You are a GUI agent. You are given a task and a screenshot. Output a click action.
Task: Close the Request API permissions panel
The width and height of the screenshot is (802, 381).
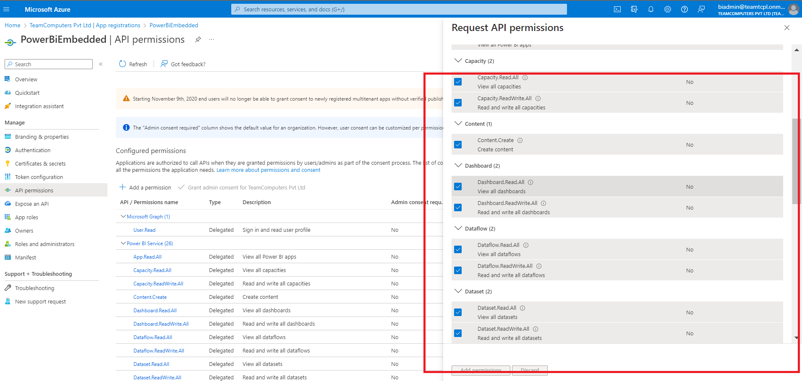tap(787, 28)
